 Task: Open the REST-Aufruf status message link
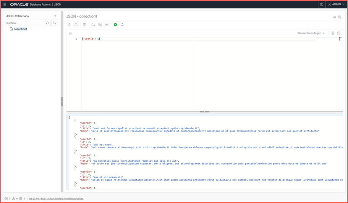(57, 198)
